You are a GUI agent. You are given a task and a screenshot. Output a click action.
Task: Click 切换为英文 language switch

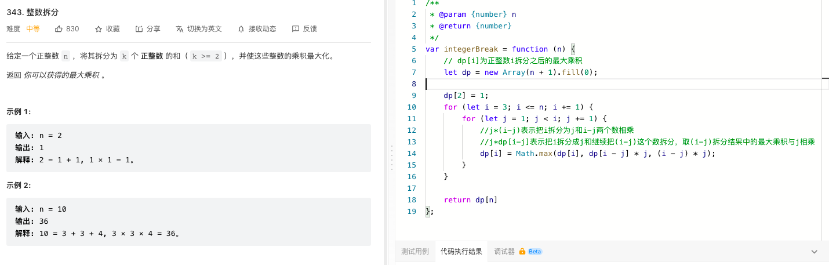click(x=205, y=28)
